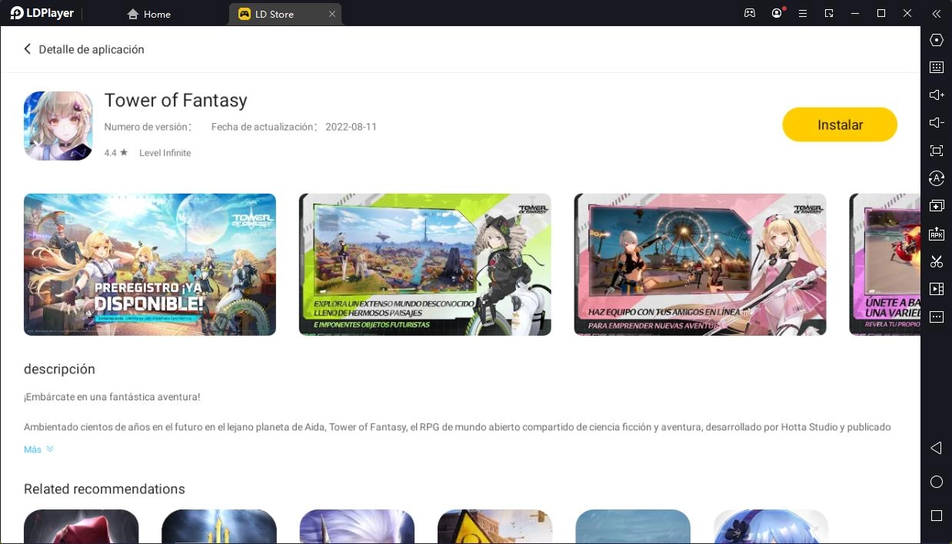The height and width of the screenshot is (544, 952).
Task: Click the Instalar button
Action: point(840,124)
